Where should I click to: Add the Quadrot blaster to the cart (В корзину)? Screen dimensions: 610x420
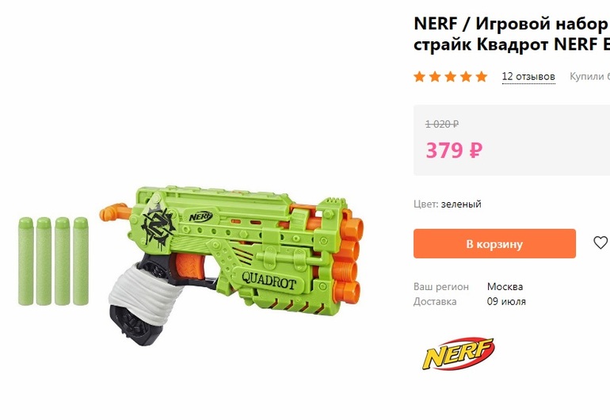[494, 243]
